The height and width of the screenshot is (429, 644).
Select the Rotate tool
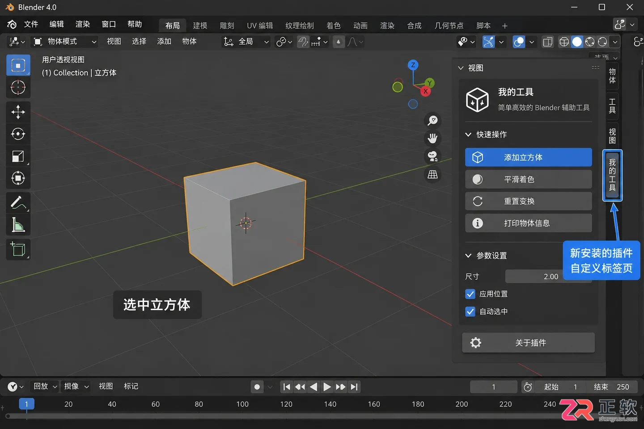[18, 134]
